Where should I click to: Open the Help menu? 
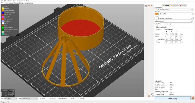coord(28,1)
